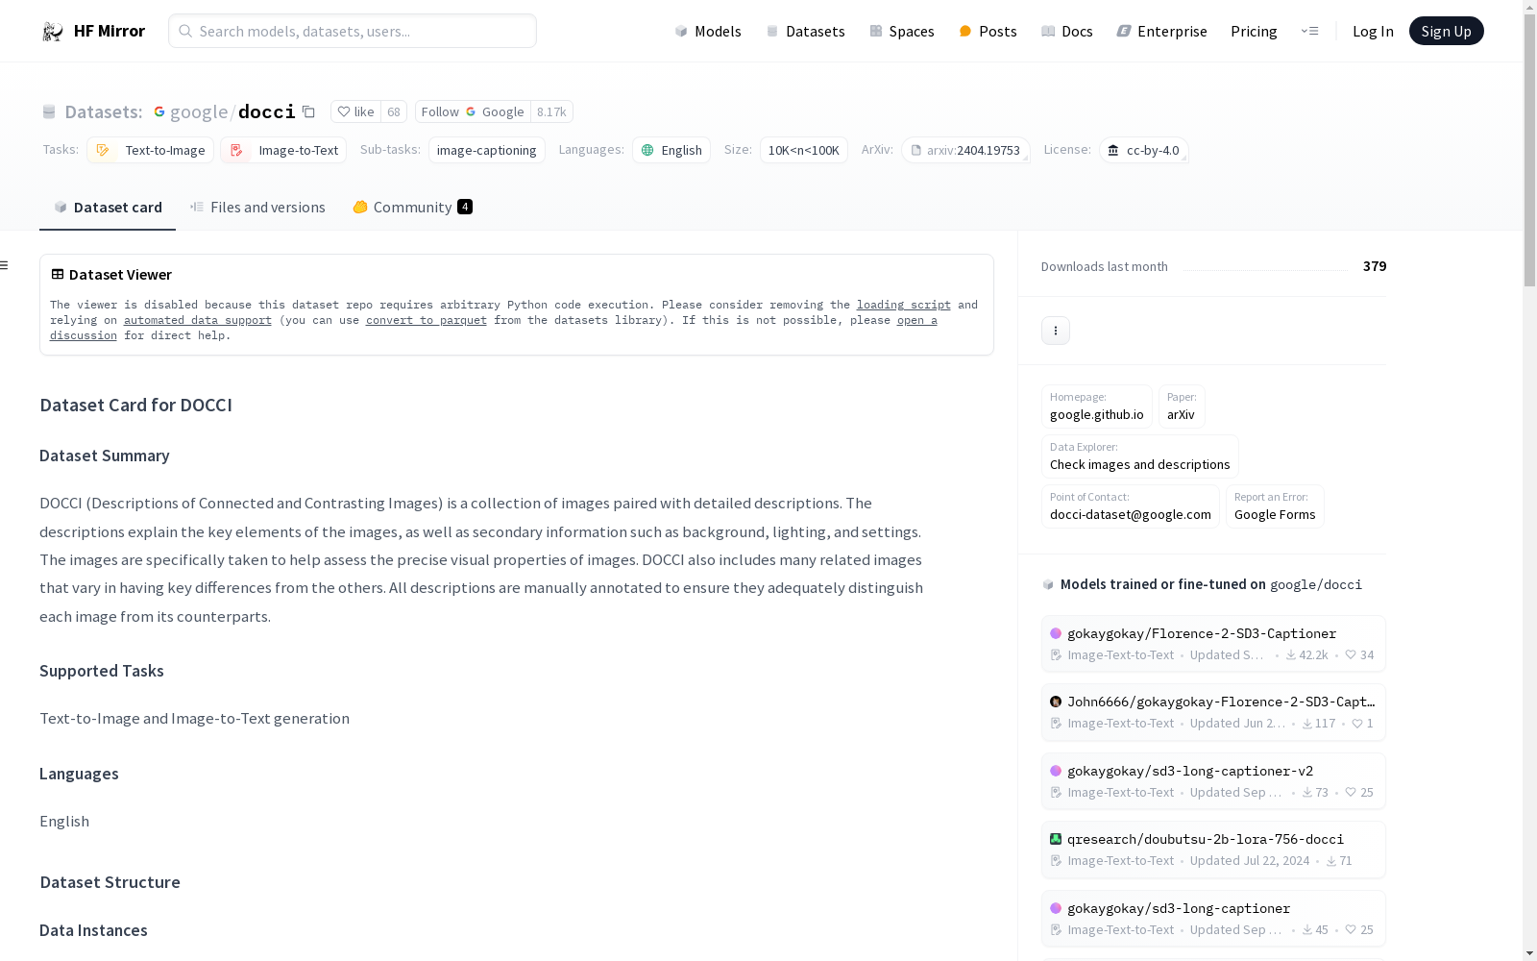Open the arXiv paper link

tap(1181, 407)
